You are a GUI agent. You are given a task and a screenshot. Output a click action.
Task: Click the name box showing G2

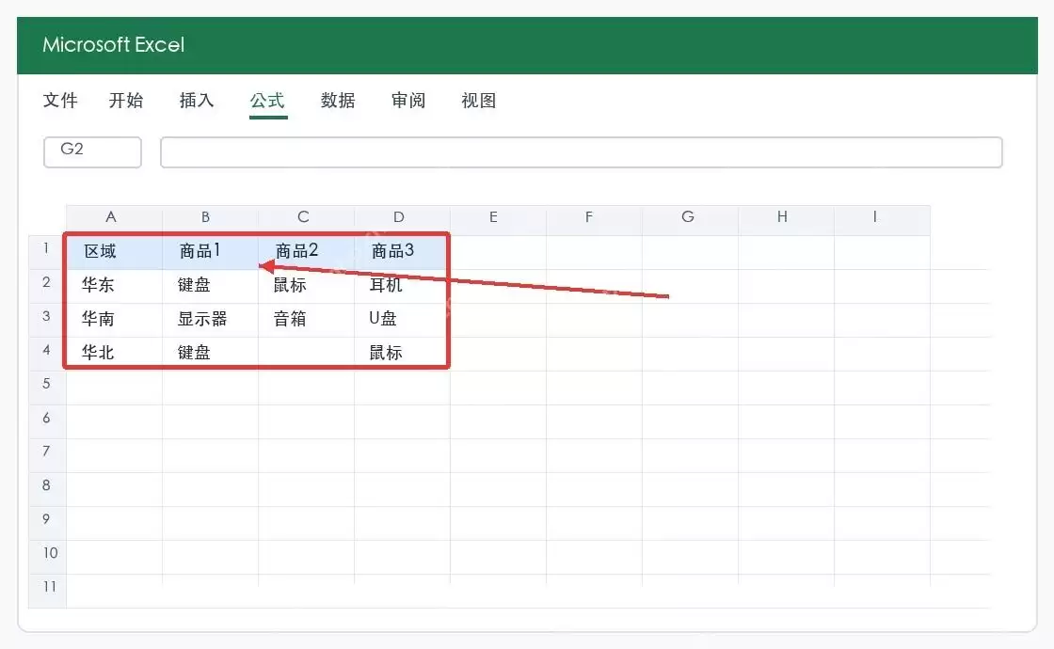[93, 151]
